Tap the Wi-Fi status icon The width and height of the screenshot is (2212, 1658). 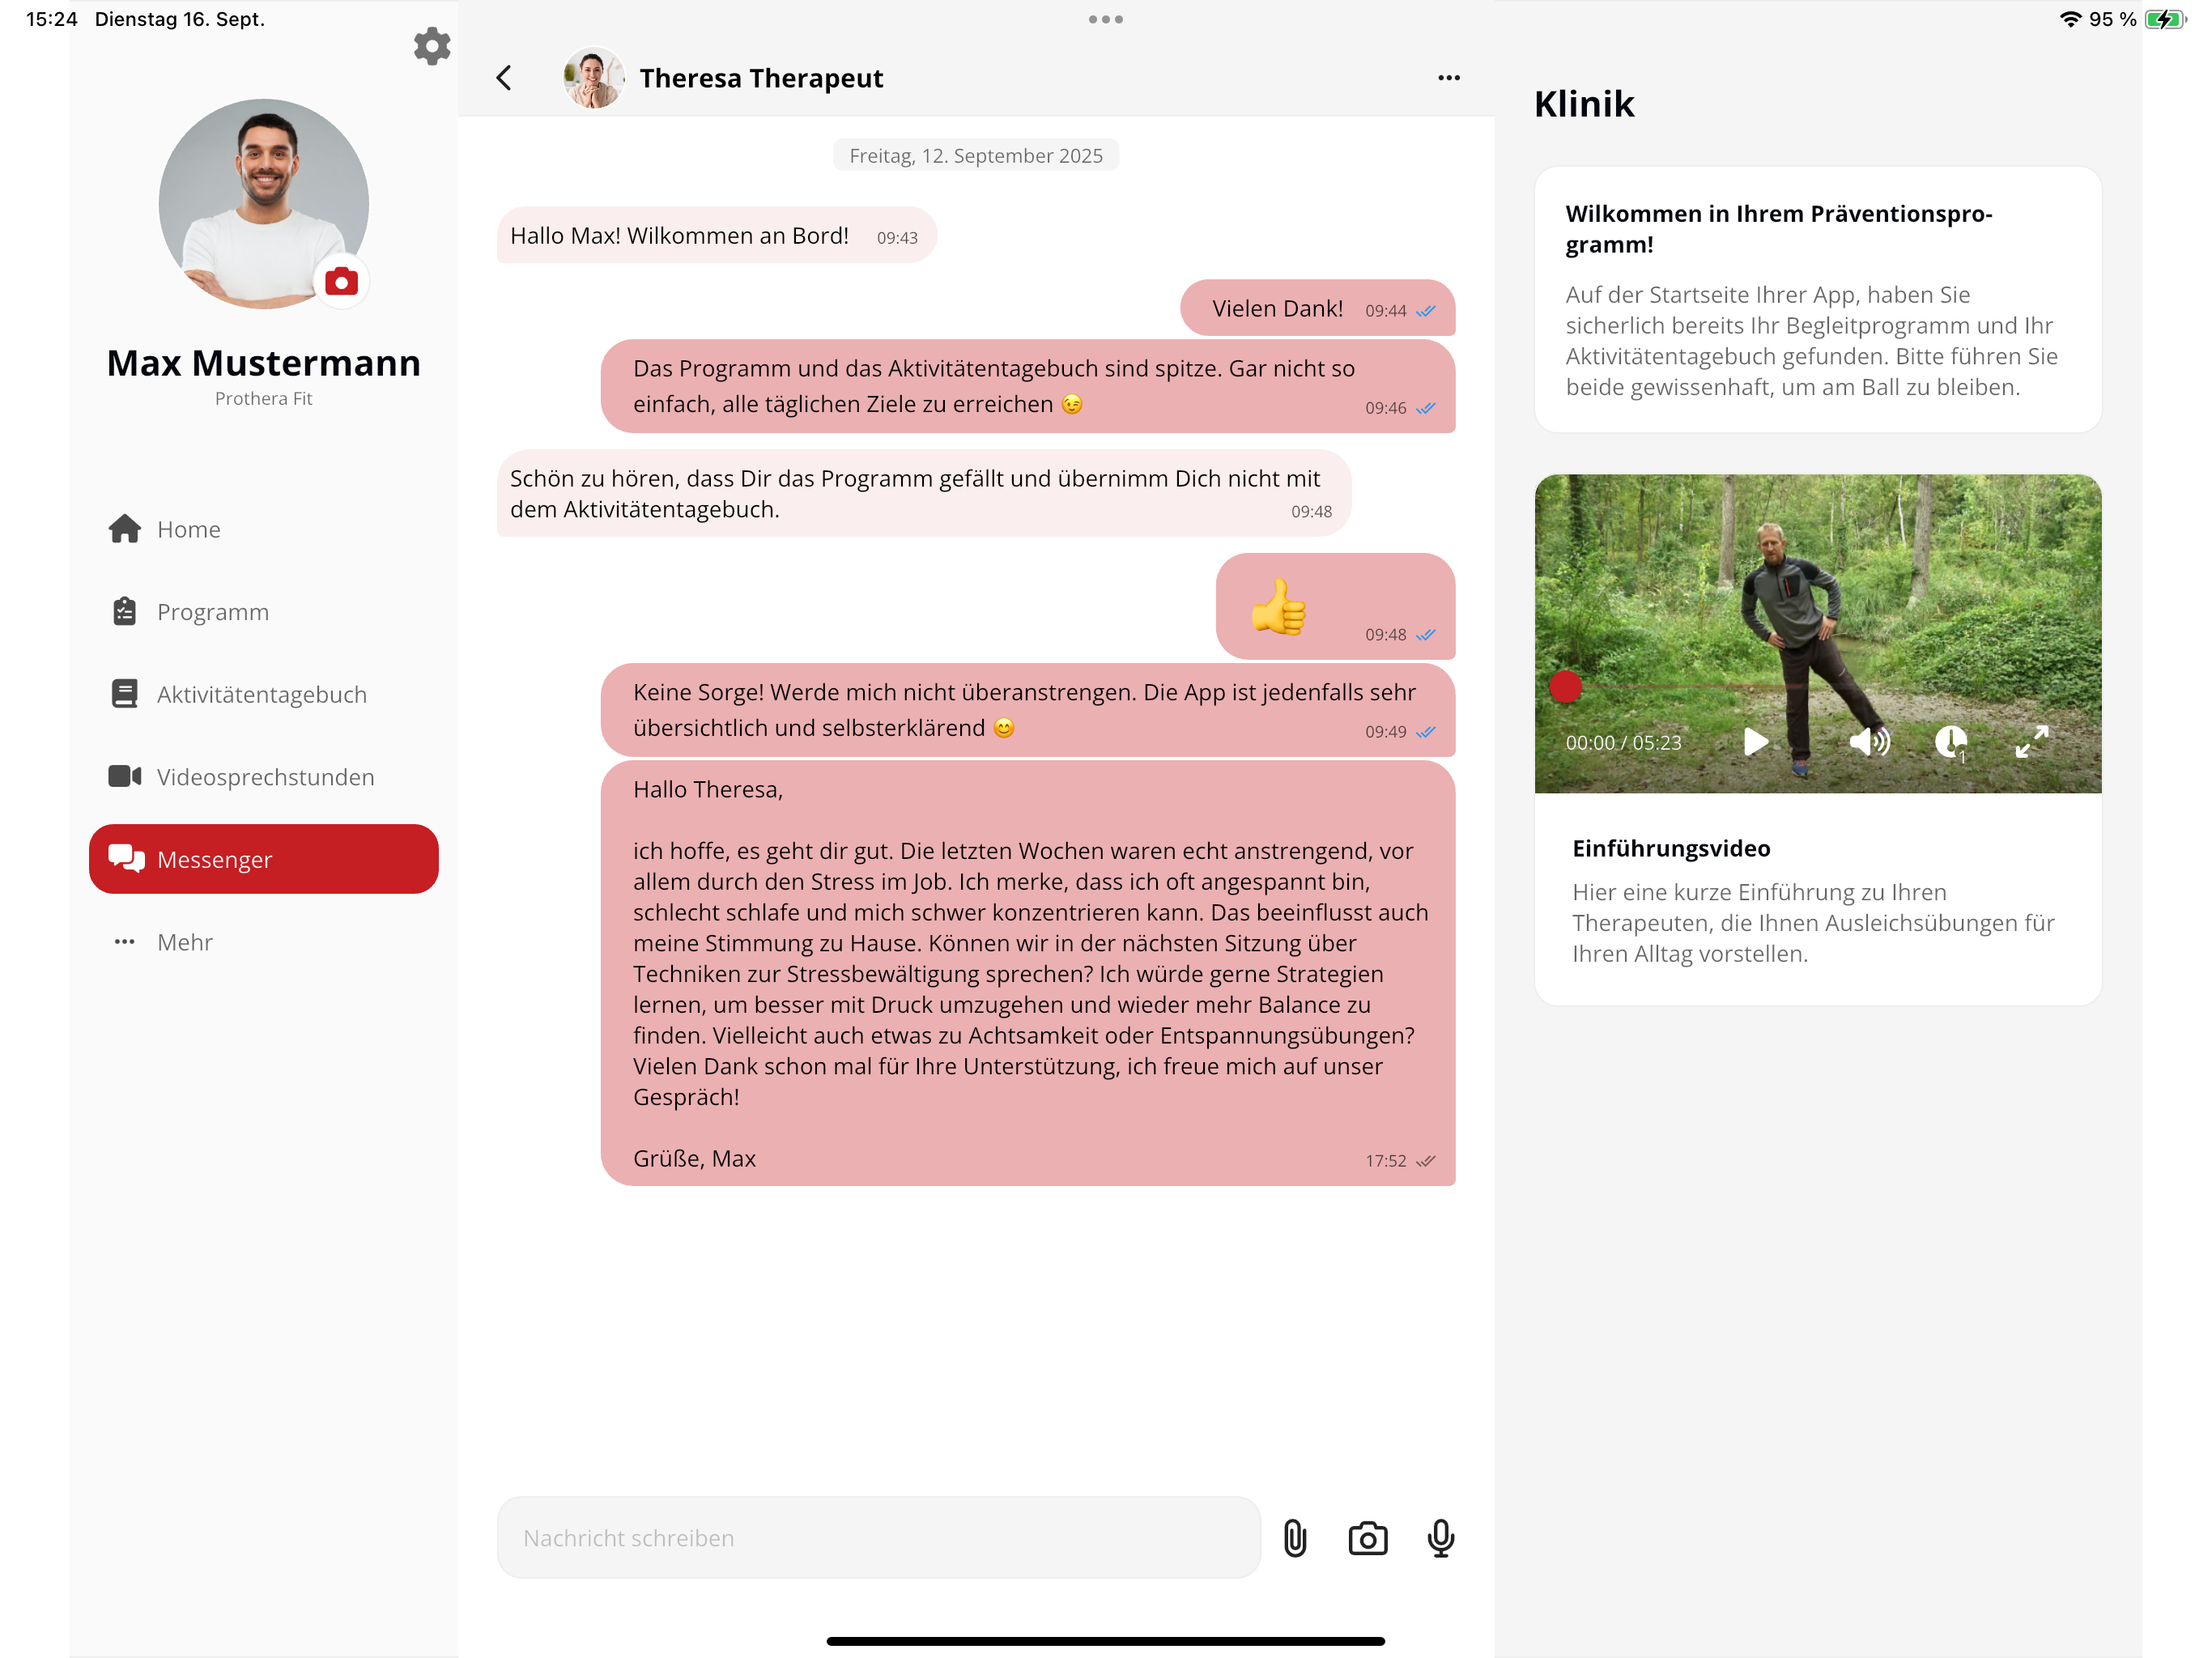point(2070,19)
